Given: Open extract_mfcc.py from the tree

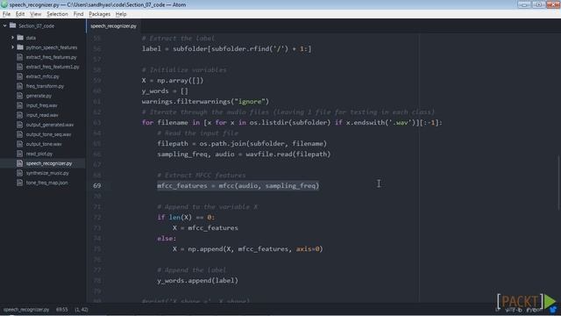Looking at the screenshot, I should [43, 76].
